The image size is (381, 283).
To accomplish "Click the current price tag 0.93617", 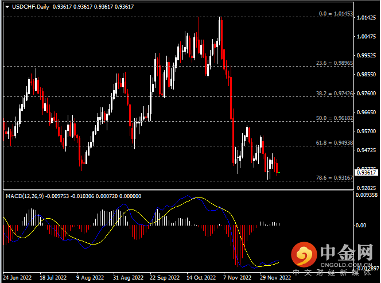I will (367, 172).
